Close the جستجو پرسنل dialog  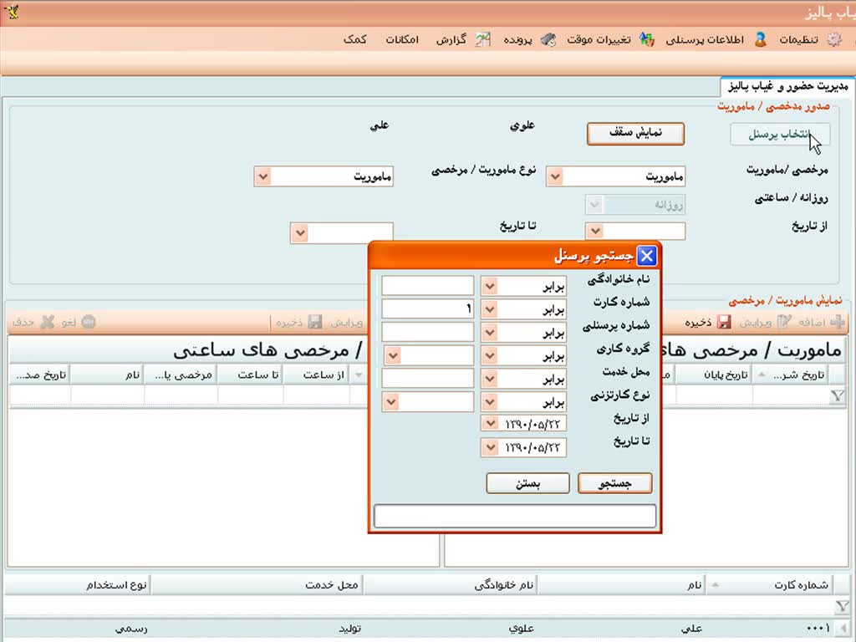pos(646,256)
